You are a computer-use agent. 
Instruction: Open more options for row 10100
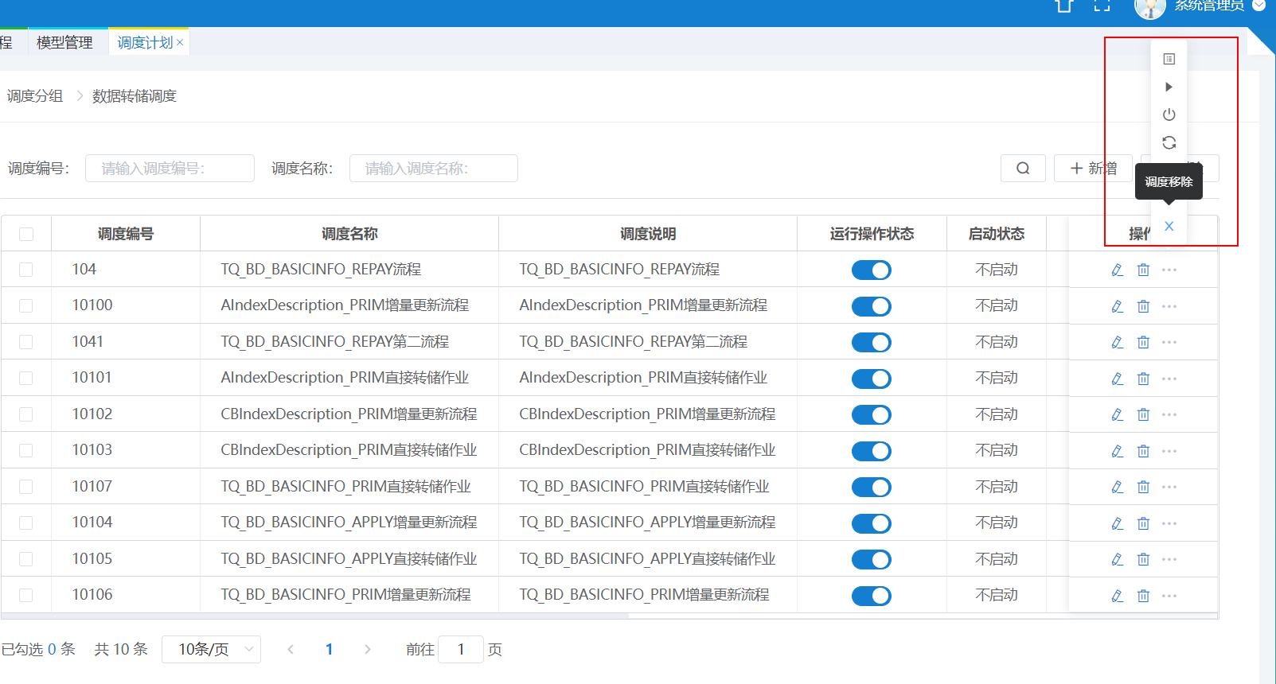point(1169,306)
